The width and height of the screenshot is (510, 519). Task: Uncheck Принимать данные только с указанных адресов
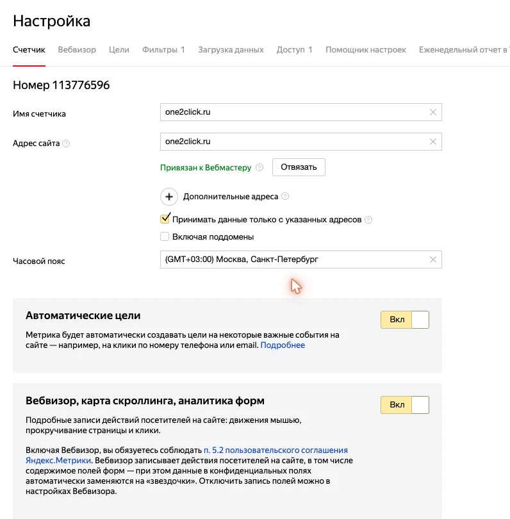pos(165,218)
